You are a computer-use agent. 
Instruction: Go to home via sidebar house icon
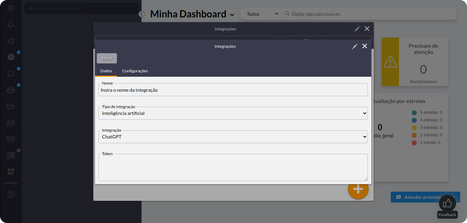(x=11, y=41)
